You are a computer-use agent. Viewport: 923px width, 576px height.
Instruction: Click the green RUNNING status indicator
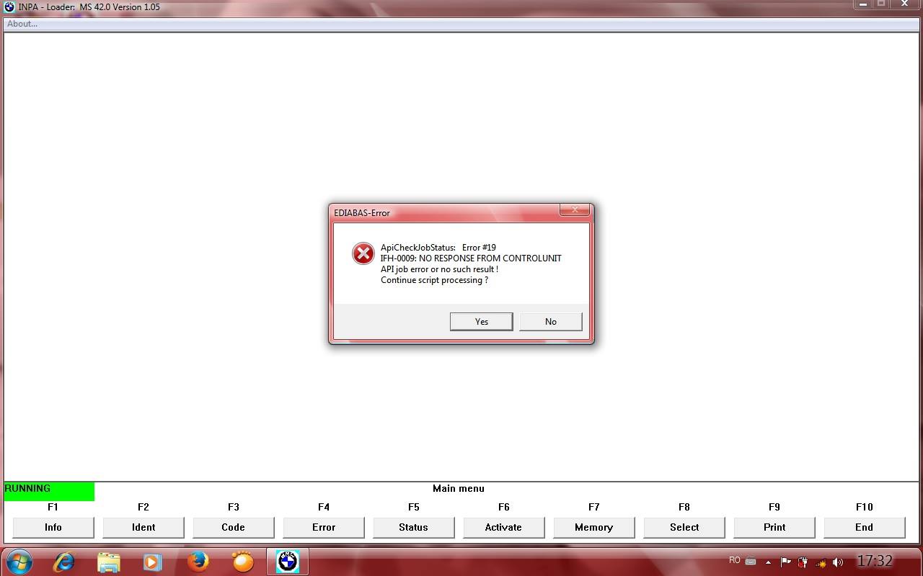[49, 491]
